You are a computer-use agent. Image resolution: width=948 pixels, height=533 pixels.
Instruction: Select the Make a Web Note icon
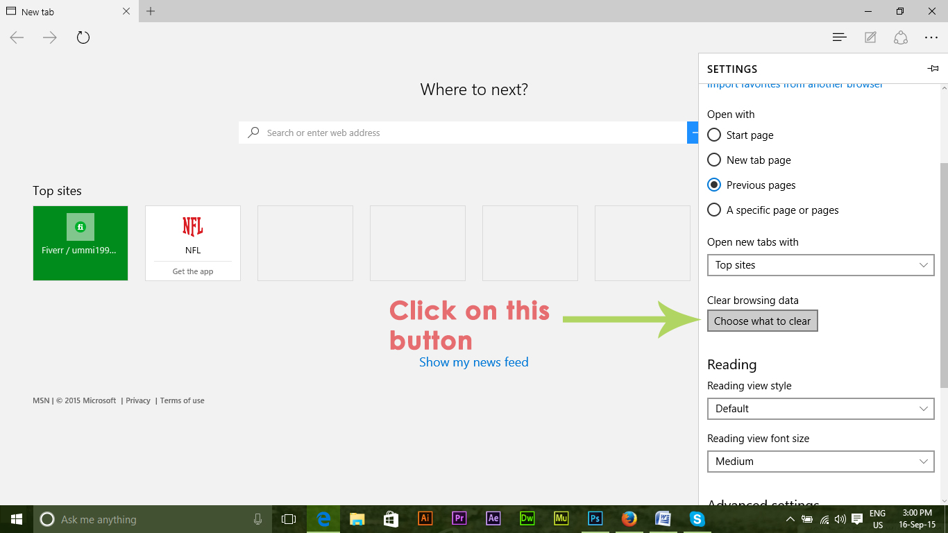click(x=870, y=37)
